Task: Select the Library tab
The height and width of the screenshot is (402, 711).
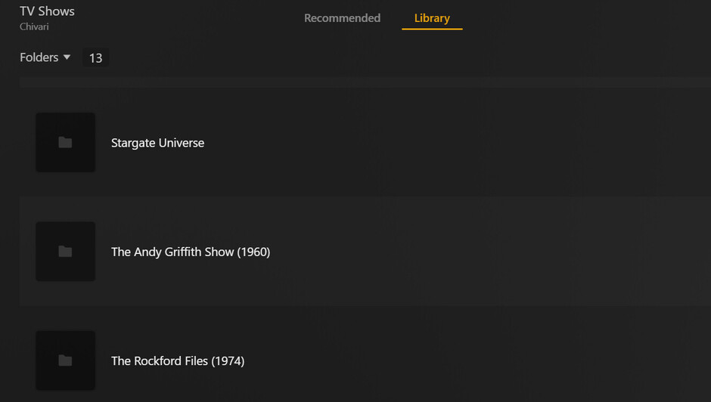Action: click(432, 18)
